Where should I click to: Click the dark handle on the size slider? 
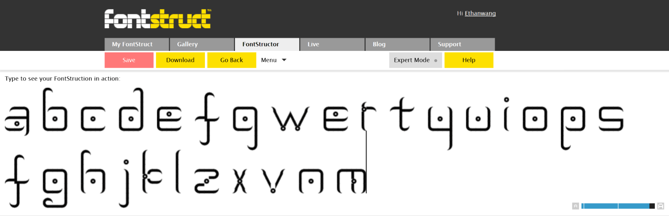(652, 206)
